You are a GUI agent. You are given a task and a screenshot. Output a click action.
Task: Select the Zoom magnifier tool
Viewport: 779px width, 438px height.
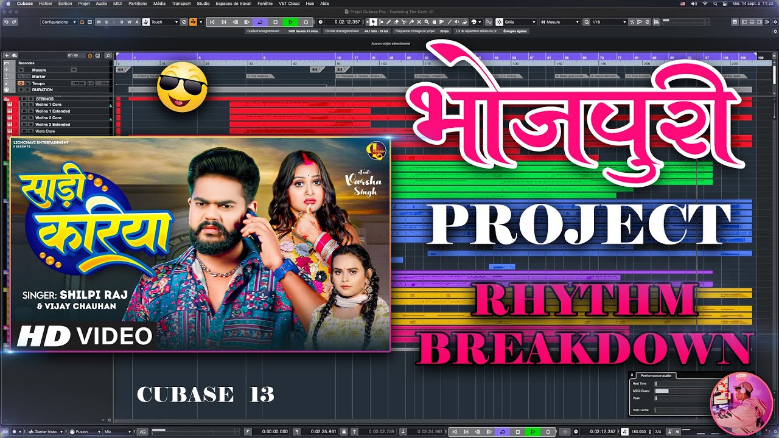point(427,22)
